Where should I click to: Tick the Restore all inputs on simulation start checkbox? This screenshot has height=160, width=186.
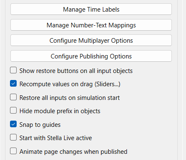13,97
